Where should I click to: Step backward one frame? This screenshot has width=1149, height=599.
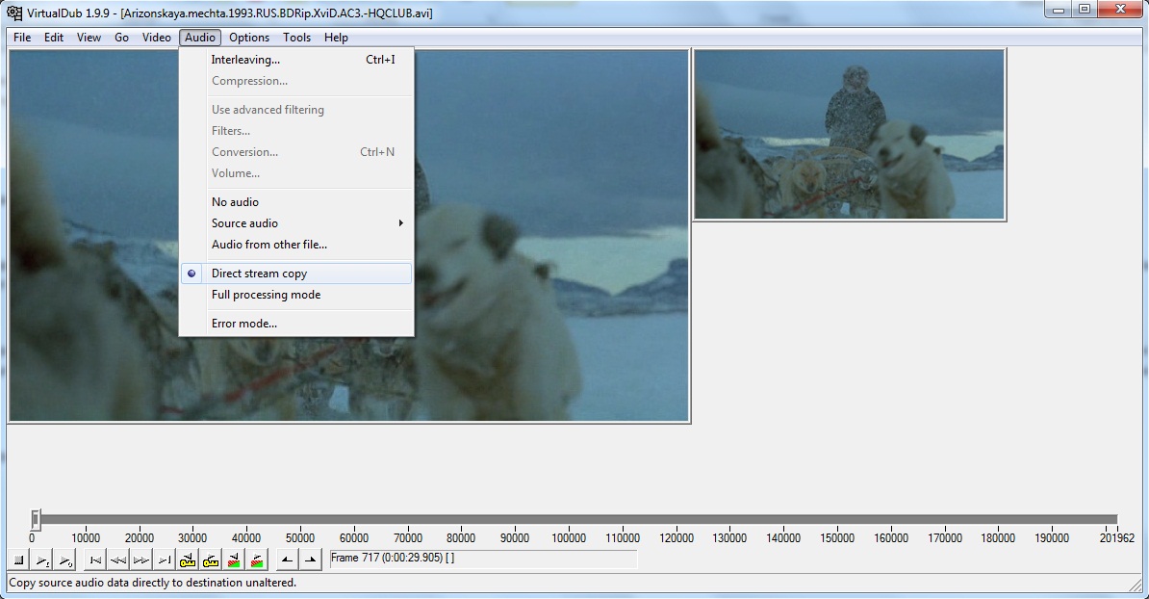point(118,560)
